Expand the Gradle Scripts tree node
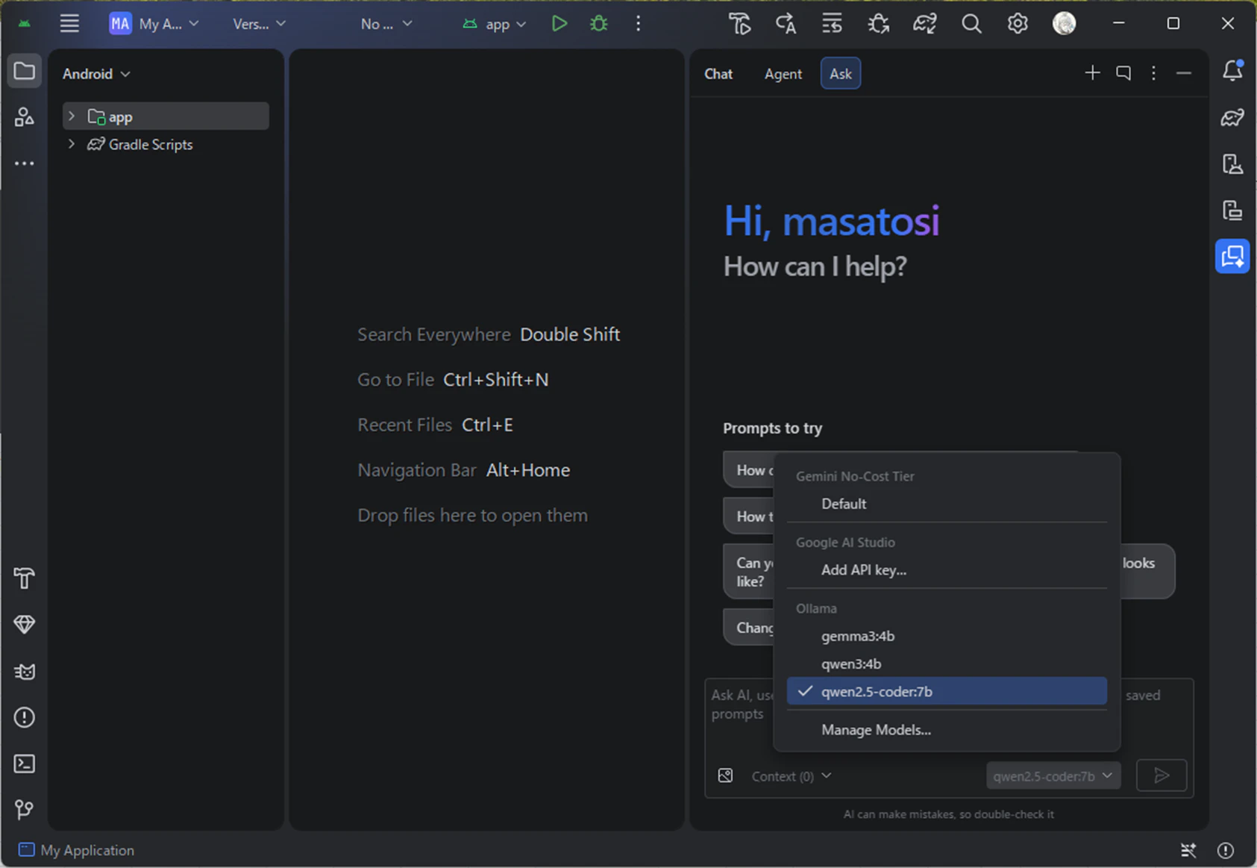The width and height of the screenshot is (1257, 868). (72, 144)
